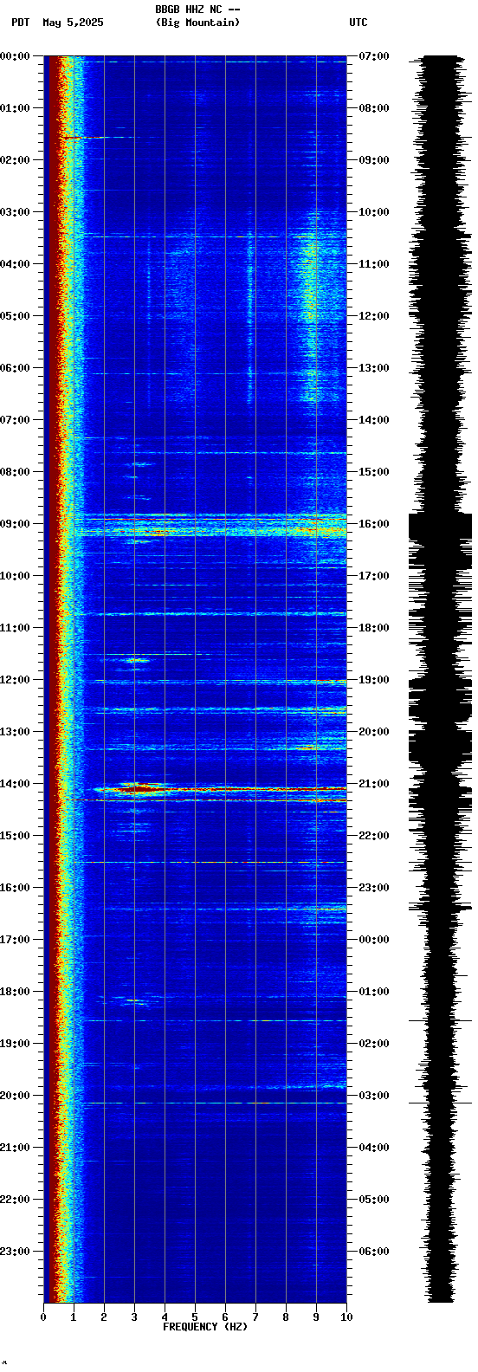This screenshot has width=478, height=1372.
Task: Click the 21:00 PDT time label
Action: point(16,1148)
